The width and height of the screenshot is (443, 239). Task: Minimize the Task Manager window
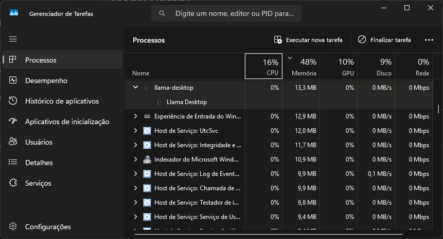coord(384,8)
